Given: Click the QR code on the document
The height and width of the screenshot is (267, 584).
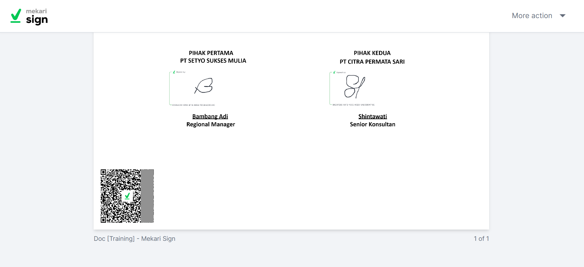Looking at the screenshot, I should tap(120, 196).
